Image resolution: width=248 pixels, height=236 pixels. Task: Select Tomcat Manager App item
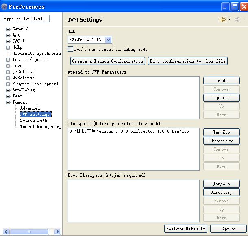pyautogui.click(x=41, y=127)
